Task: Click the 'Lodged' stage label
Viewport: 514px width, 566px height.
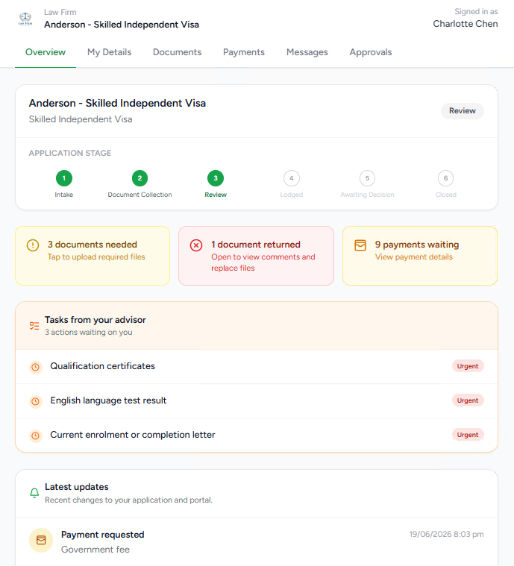Action: (x=292, y=195)
